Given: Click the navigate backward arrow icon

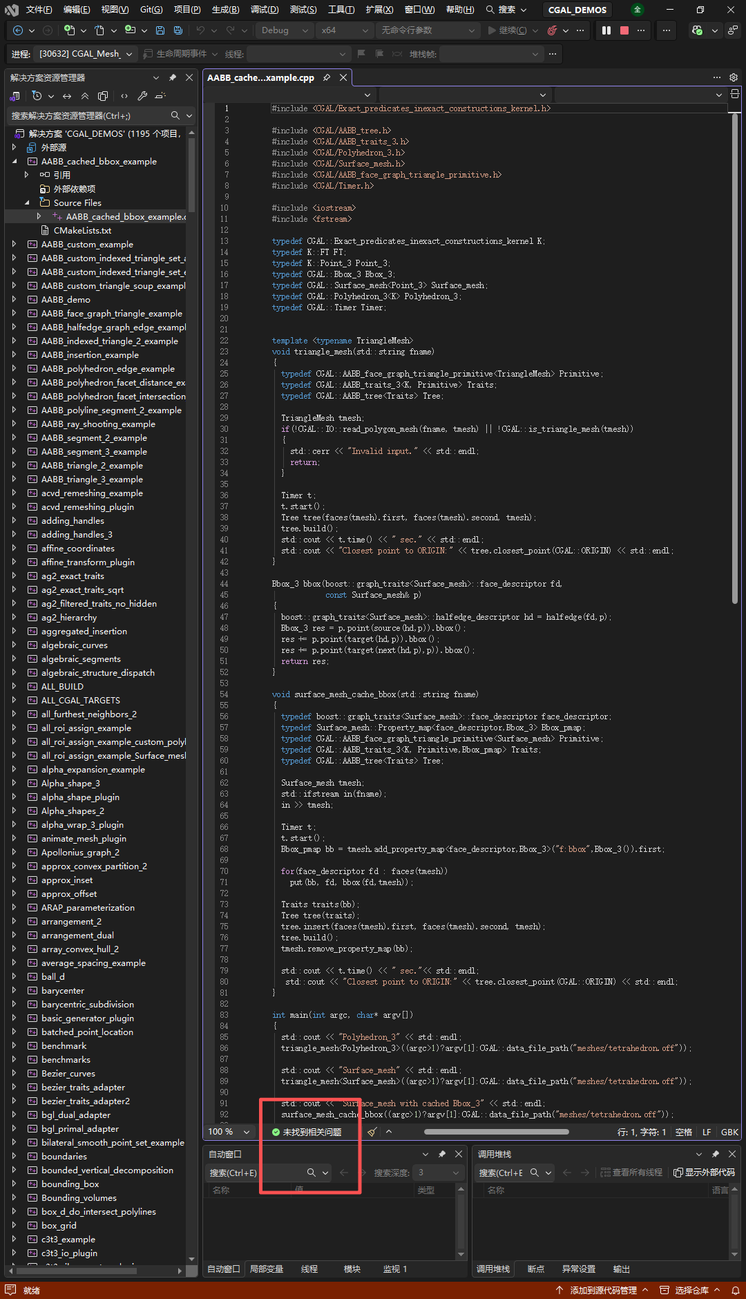Looking at the screenshot, I should (18, 30).
